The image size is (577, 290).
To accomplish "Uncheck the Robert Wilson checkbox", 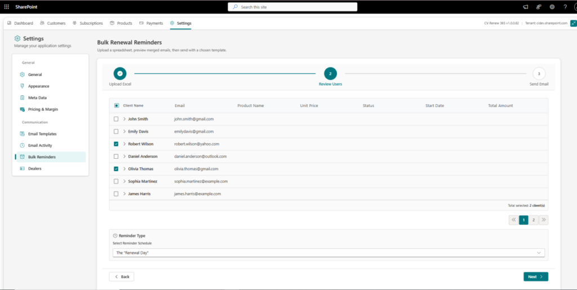I will tap(116, 144).
